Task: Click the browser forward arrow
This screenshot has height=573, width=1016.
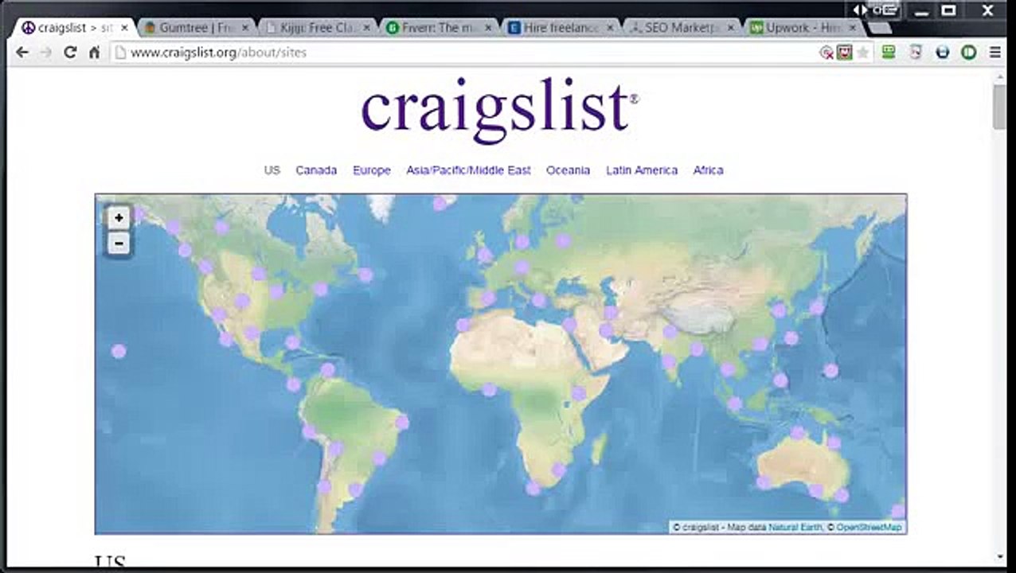Action: [x=46, y=53]
